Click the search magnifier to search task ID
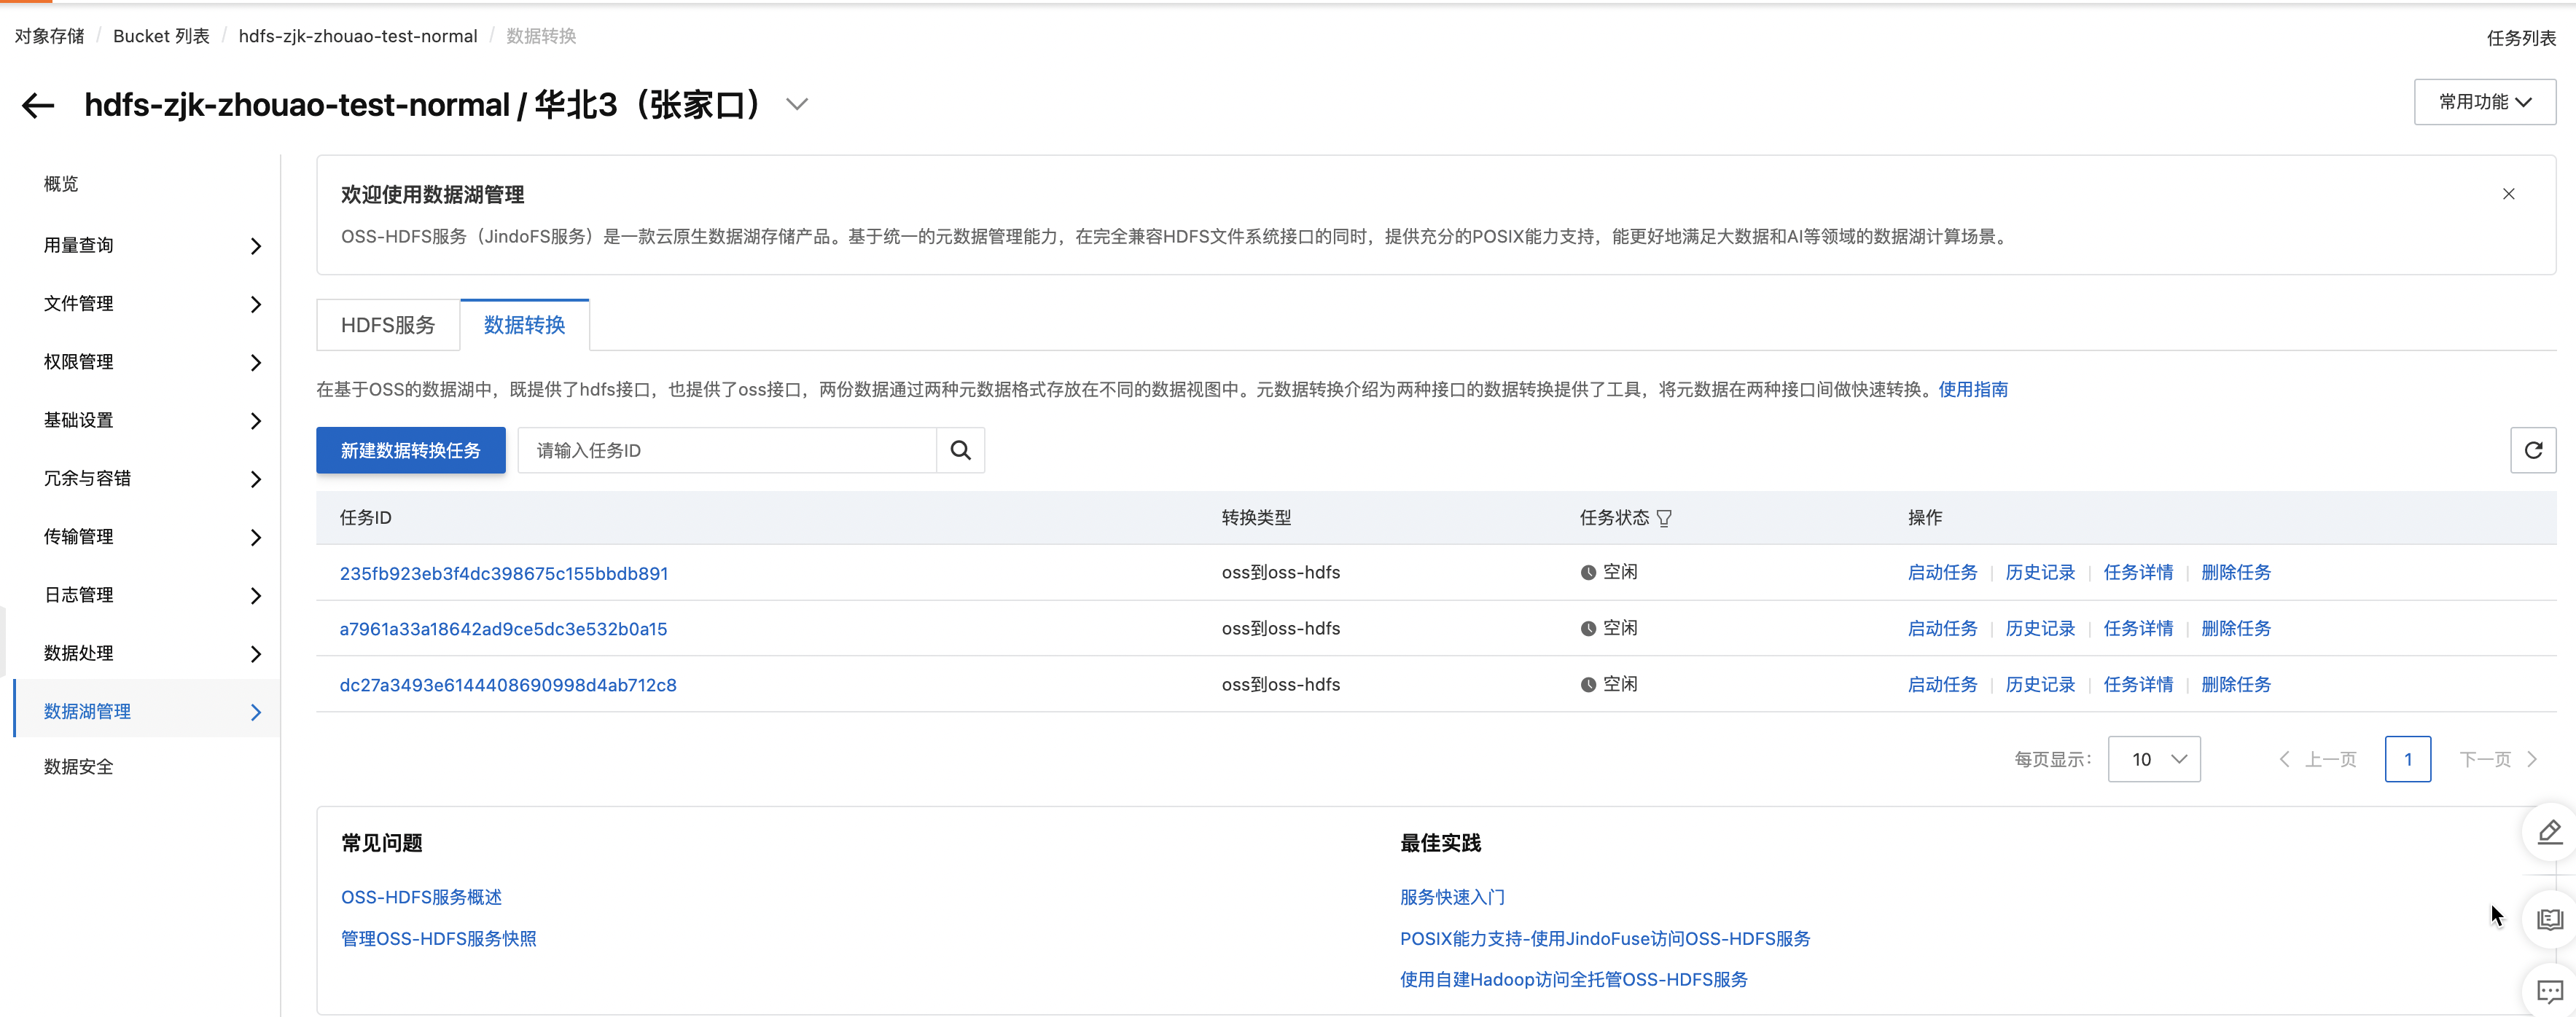Image resolution: width=2576 pixels, height=1017 pixels. [960, 450]
